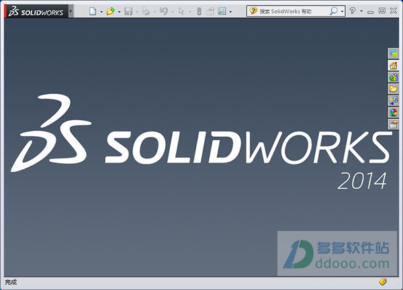Viewport: 403px width, 290px height.
Task: Expand the Undo history dropdown arrow
Action: tap(173, 12)
